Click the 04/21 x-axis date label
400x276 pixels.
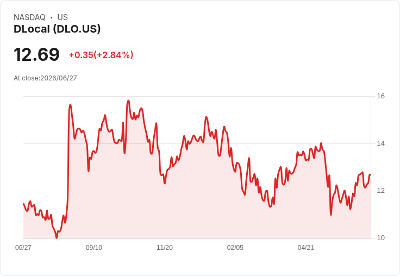pos(305,248)
